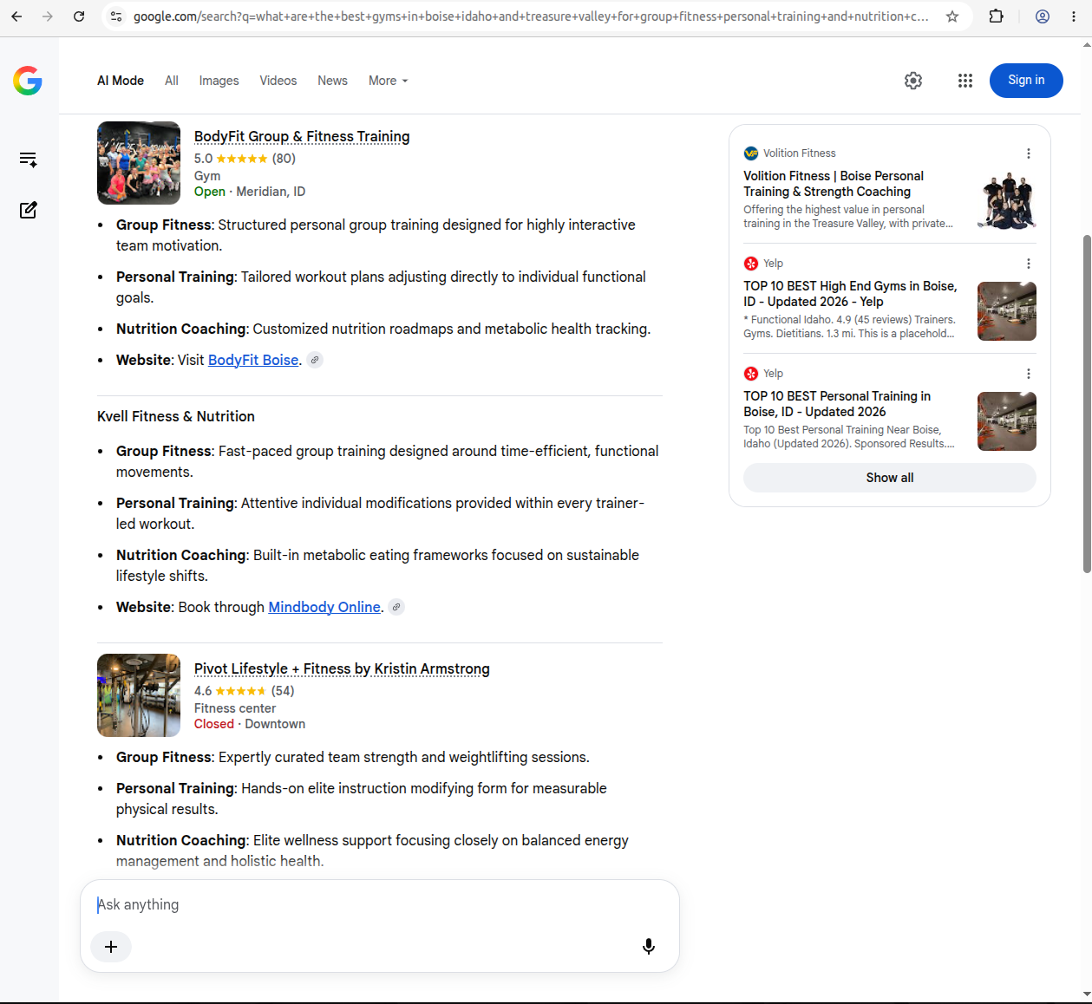Open the Chrome profile icon
This screenshot has width=1092, height=1004.
(1043, 16)
